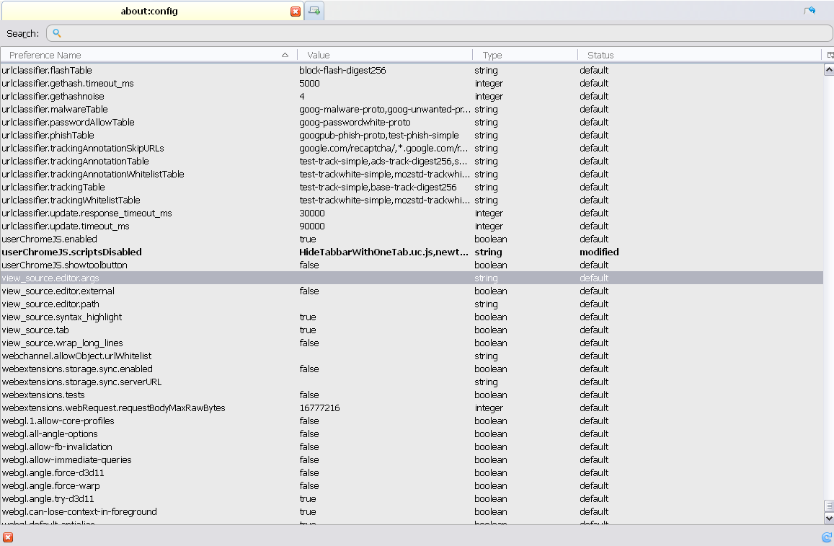Image resolution: width=834 pixels, height=546 pixels.
Task: Click the blue arrow icon at top right
Action: tap(809, 11)
